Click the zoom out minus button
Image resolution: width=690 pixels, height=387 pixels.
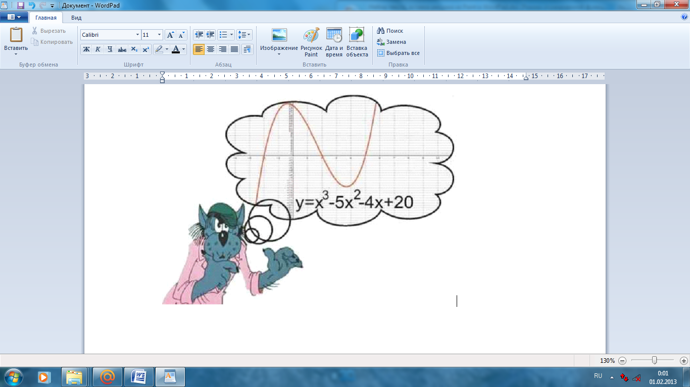pos(622,361)
